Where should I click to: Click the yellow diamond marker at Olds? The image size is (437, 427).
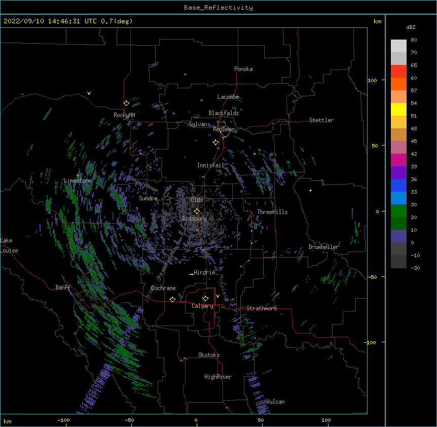pos(197,211)
